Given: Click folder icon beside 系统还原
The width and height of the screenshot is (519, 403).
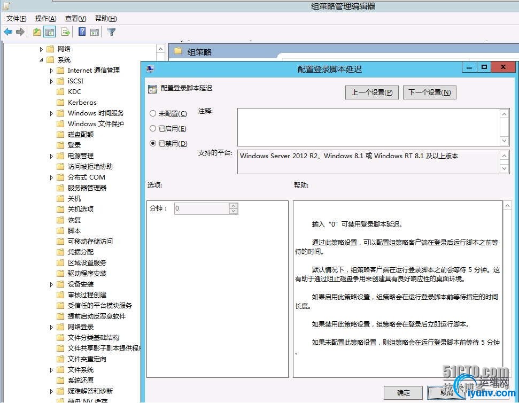Looking at the screenshot, I should click(60, 380).
